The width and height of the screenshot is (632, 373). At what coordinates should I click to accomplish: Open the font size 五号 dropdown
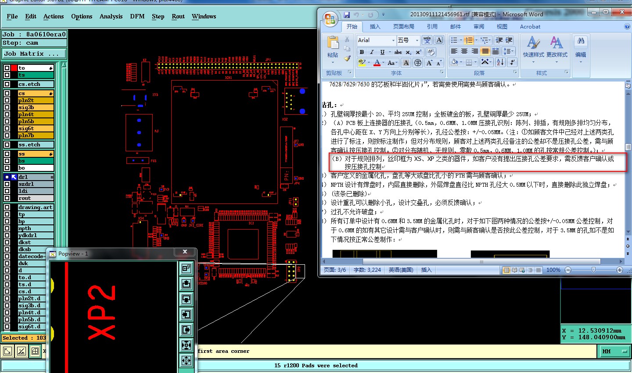[x=417, y=40]
